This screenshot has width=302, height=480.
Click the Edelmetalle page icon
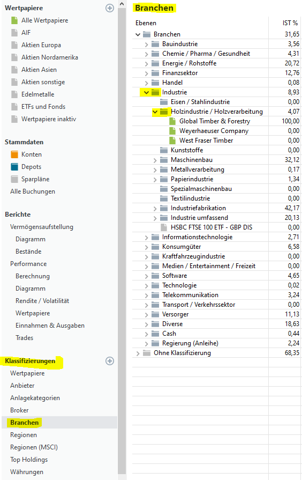tap(14, 94)
